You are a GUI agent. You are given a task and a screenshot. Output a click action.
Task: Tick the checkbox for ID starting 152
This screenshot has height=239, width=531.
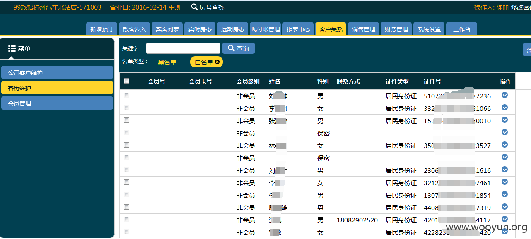click(127, 120)
